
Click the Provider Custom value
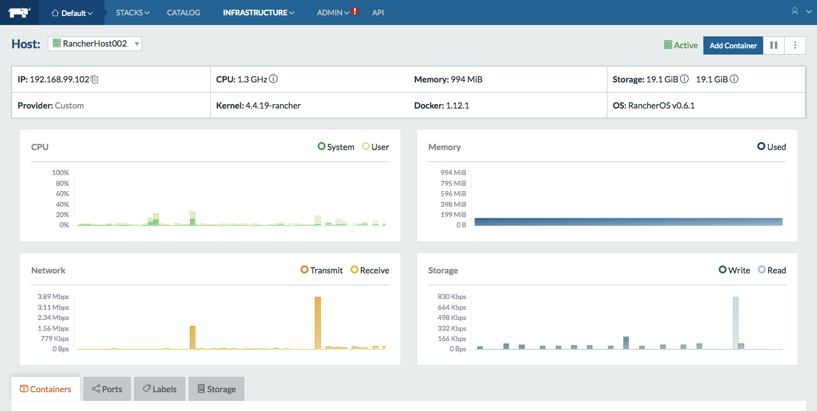[x=69, y=106]
